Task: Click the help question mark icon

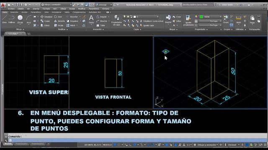Action: coord(249,5)
